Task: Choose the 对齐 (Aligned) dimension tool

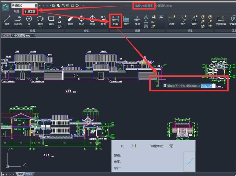Action: (x=183, y=20)
